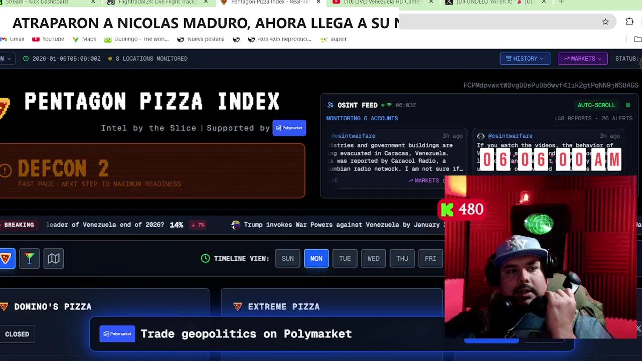
Task: Close the Flightradar24 tab
Action: coord(206,3)
